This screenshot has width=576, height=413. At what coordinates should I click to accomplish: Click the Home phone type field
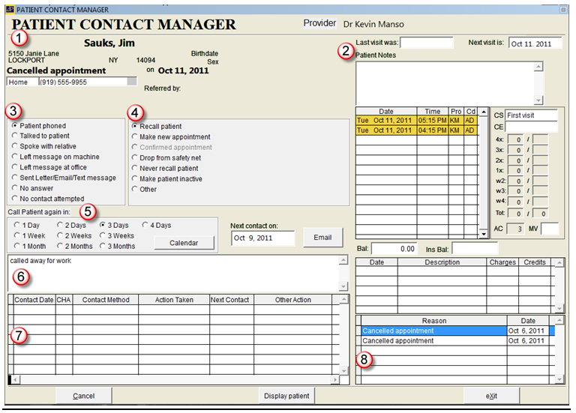coord(21,82)
